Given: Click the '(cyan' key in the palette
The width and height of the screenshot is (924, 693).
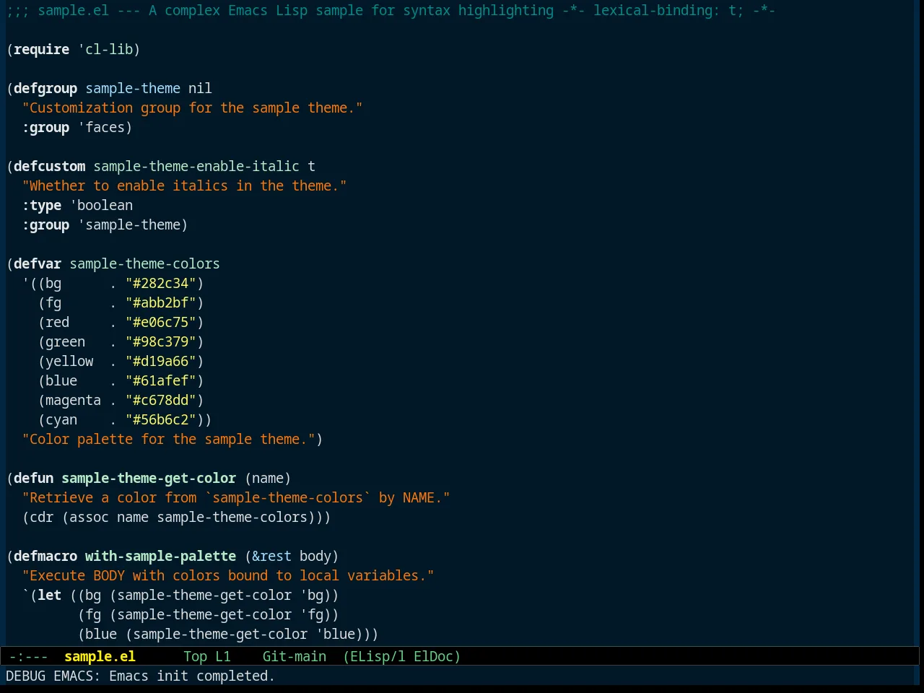Looking at the screenshot, I should pyautogui.click(x=58, y=419).
